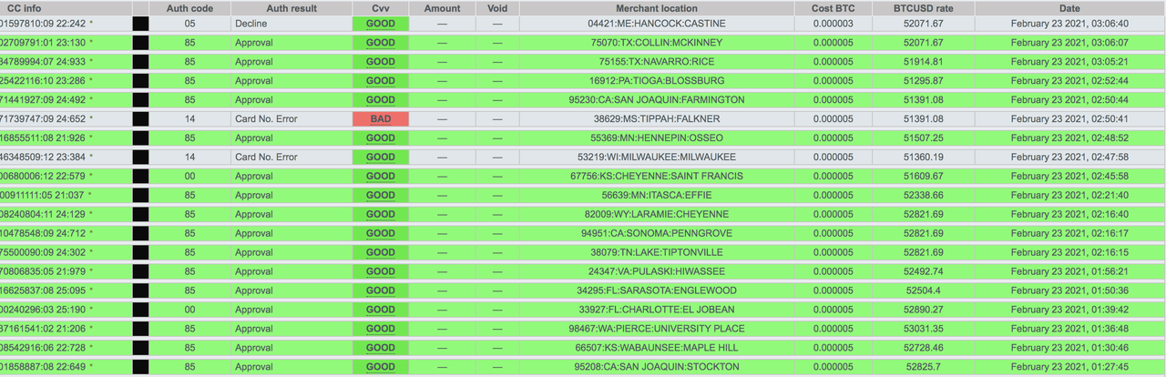Click BTCUSD rate 51507.25
This screenshot has height=377, width=1166.
(x=924, y=138)
